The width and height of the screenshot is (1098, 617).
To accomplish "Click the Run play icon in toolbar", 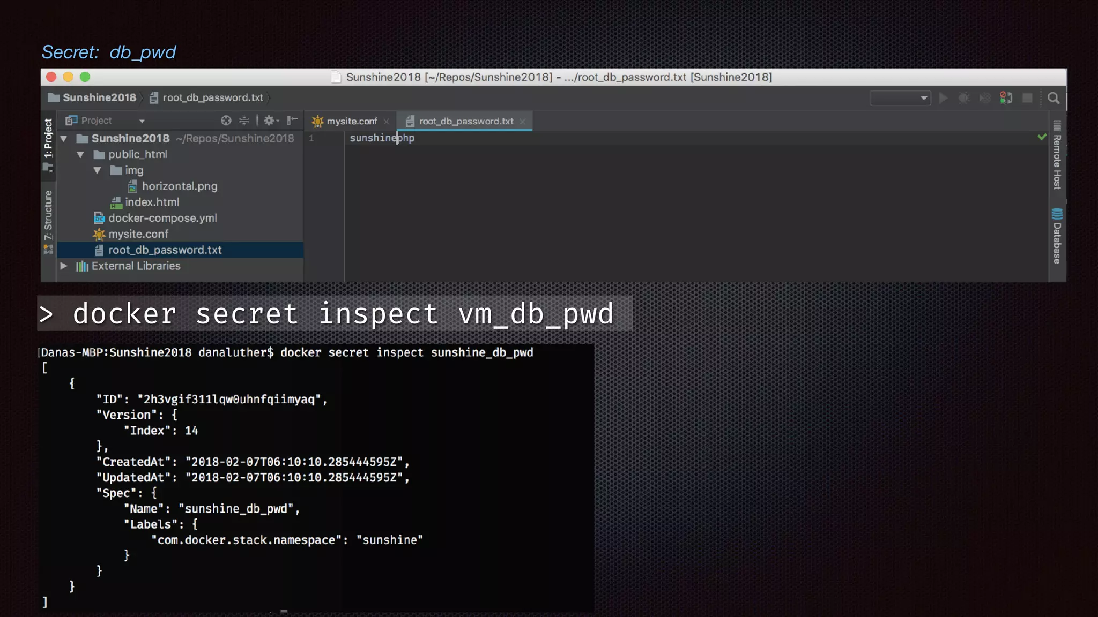I will (x=943, y=98).
